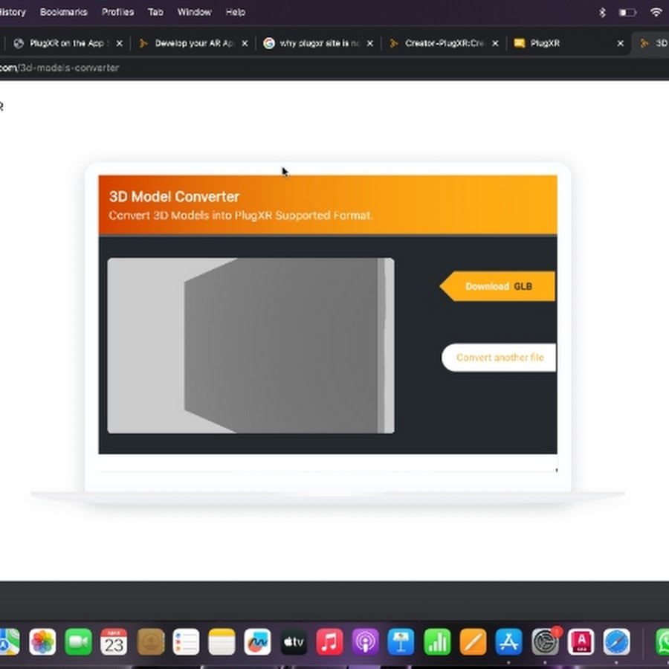
Task: Switch to the 'PlugXR on the App' tab
Action: [x=67, y=43]
